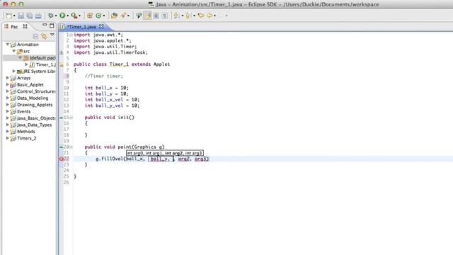This screenshot has width=453, height=255.
Task: Expand the Arrays project
Action: point(8,78)
